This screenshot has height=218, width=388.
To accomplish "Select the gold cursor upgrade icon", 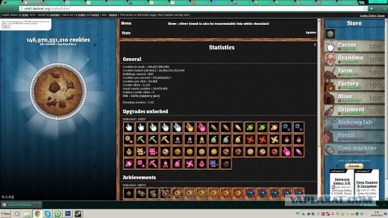I will click(x=190, y=127).
